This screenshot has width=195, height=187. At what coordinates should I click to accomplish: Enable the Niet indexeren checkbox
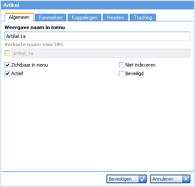click(121, 65)
